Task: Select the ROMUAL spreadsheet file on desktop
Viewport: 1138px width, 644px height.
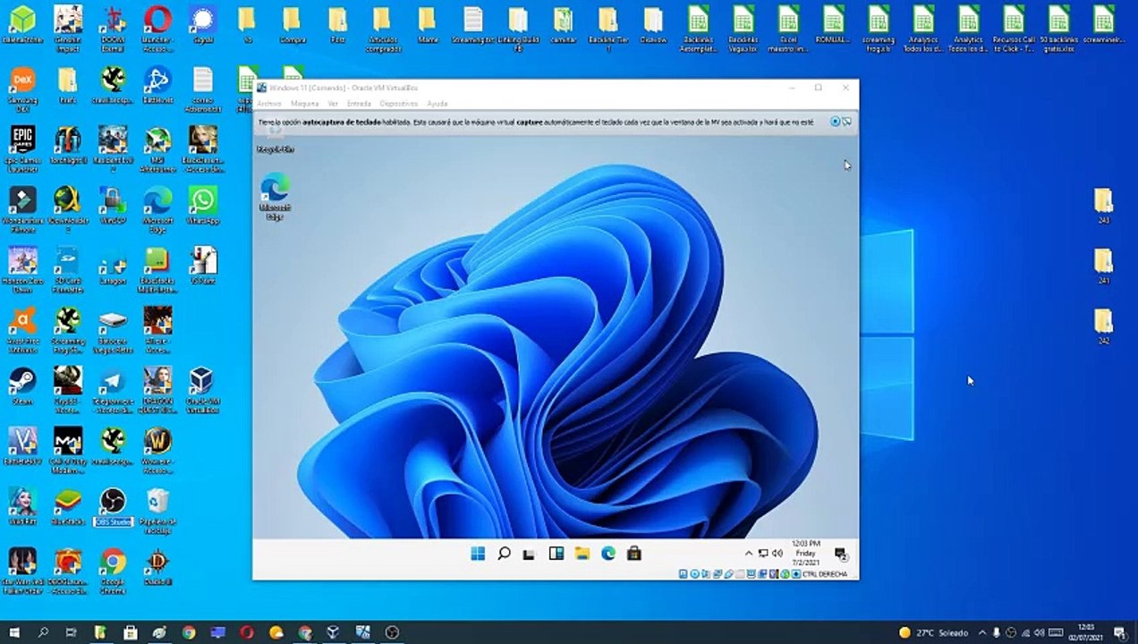Action: (x=833, y=23)
